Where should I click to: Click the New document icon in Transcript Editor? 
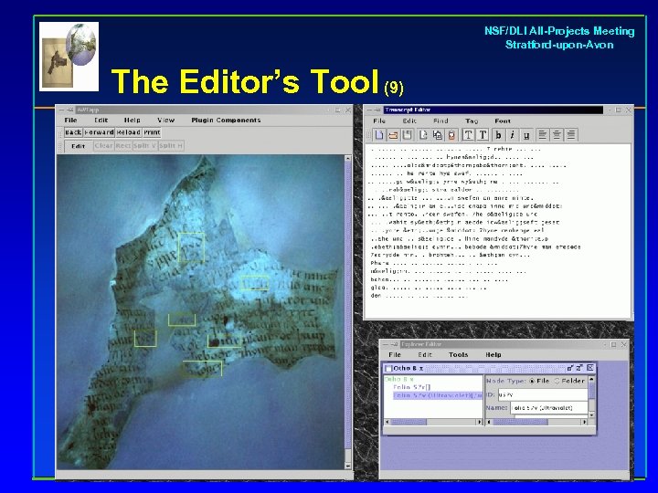coord(379,135)
